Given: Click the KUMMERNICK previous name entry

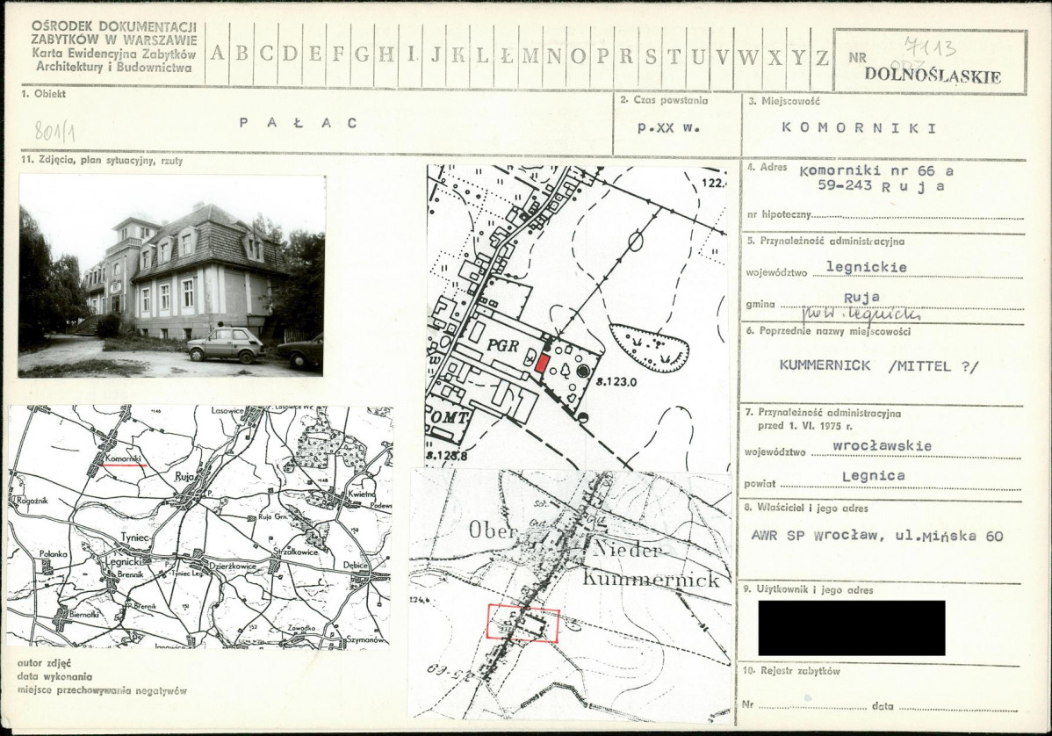Looking at the screenshot, I should click(x=880, y=365).
